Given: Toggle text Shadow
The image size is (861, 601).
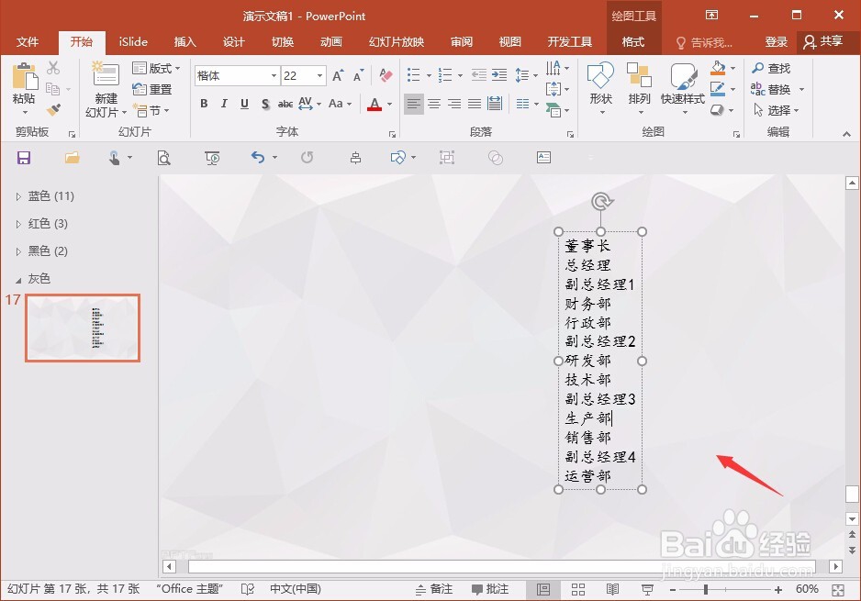Looking at the screenshot, I should (x=265, y=104).
